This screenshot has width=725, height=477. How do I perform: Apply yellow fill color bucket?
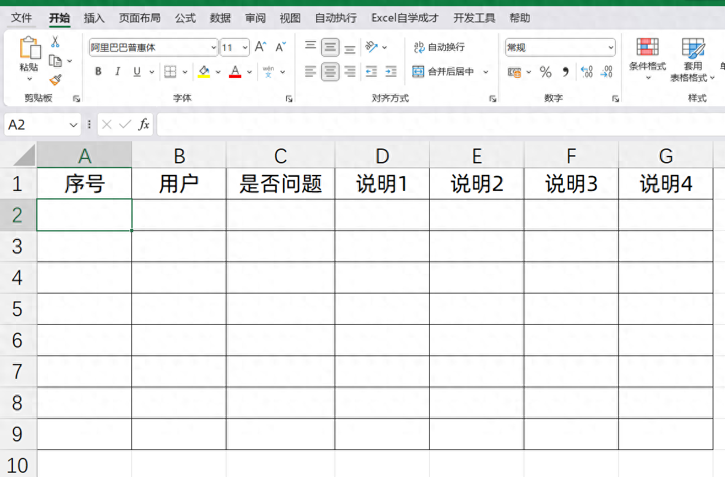[204, 71]
